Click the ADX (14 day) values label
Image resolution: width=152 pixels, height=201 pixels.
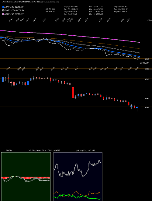[x=85, y=150]
